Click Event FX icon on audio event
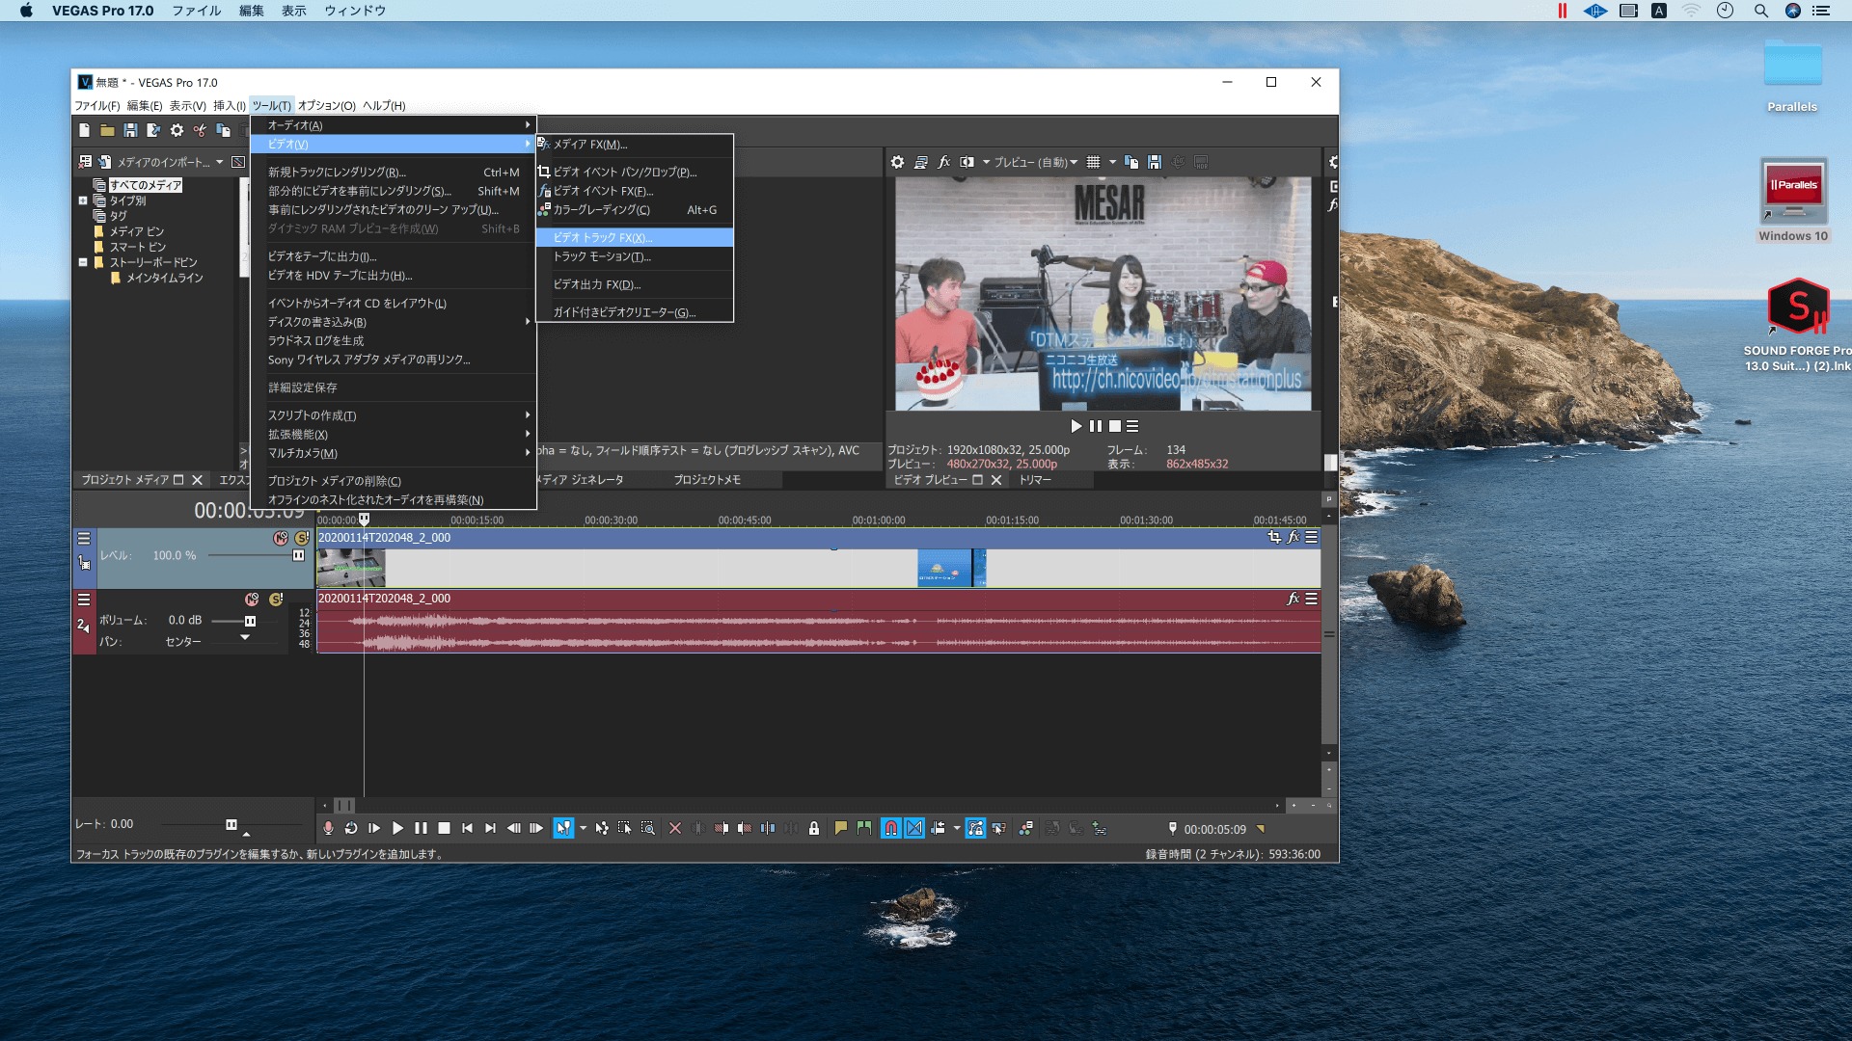The width and height of the screenshot is (1852, 1041). pyautogui.click(x=1294, y=599)
